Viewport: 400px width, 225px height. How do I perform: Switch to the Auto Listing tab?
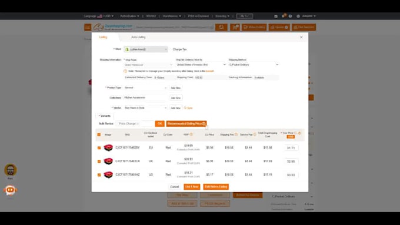pos(138,37)
